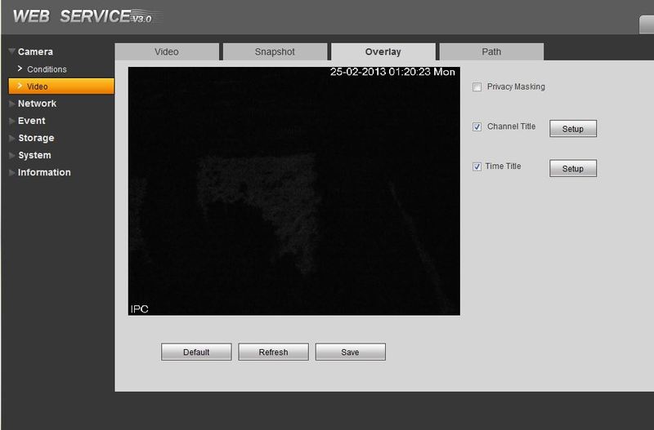The height and width of the screenshot is (430, 654).
Task: Collapse the Camera section in sidebar
Action: 35,52
